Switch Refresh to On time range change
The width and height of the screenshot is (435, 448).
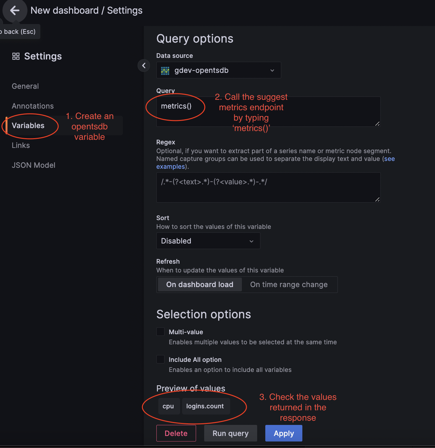(x=289, y=284)
